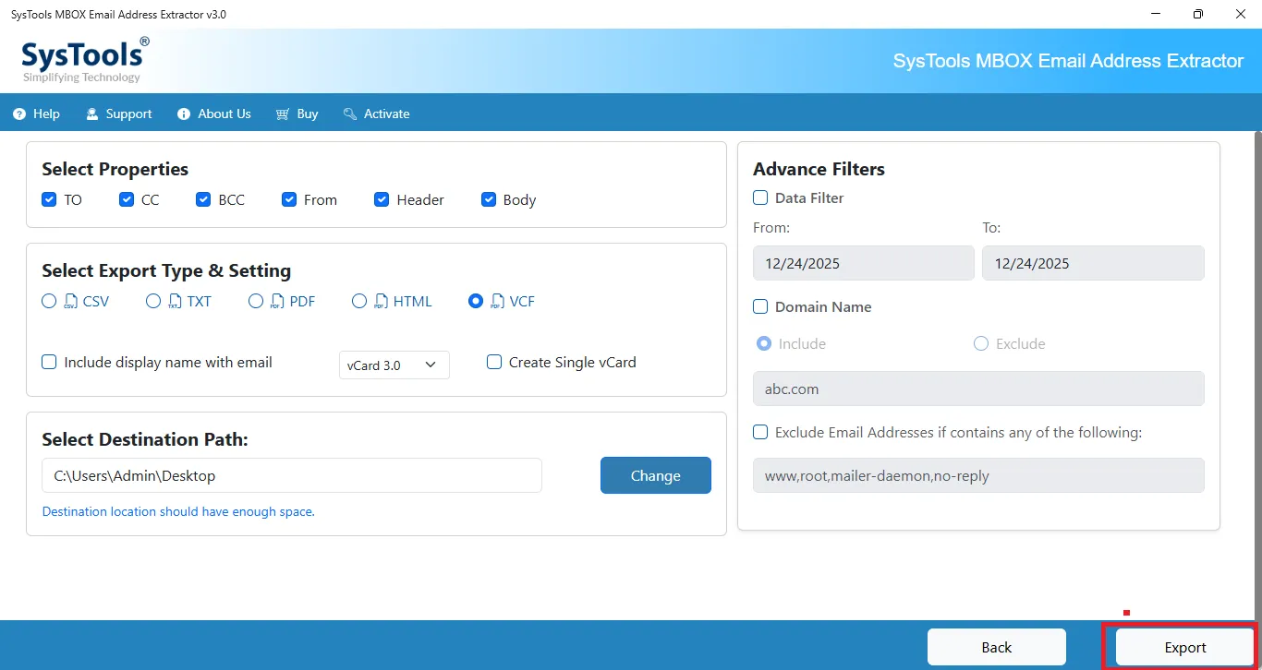Viewport: 1262px width, 670px height.
Task: Click the Help question mark icon
Action: point(19,114)
